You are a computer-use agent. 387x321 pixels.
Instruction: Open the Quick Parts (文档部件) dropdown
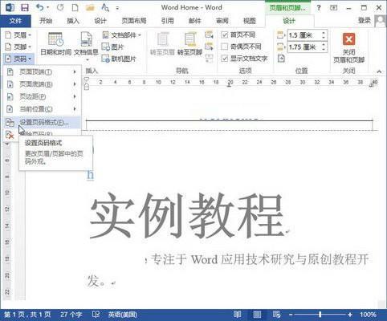point(121,35)
